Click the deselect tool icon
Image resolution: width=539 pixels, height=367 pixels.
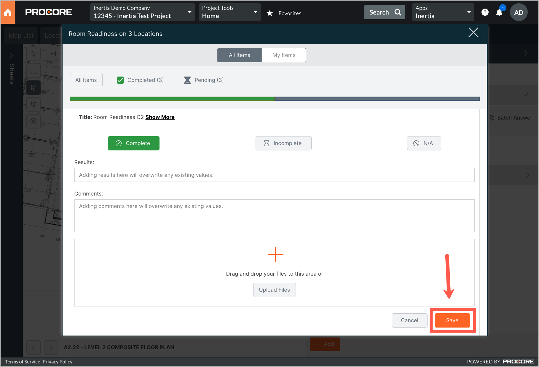[x=33, y=122]
